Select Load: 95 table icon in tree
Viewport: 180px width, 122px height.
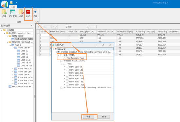(x=19, y=57)
